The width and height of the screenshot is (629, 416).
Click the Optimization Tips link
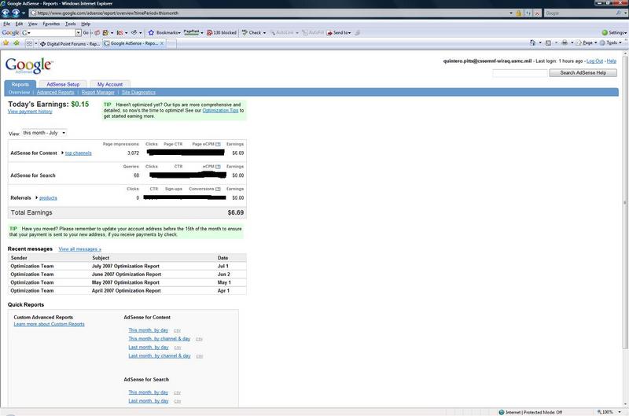[220, 110]
